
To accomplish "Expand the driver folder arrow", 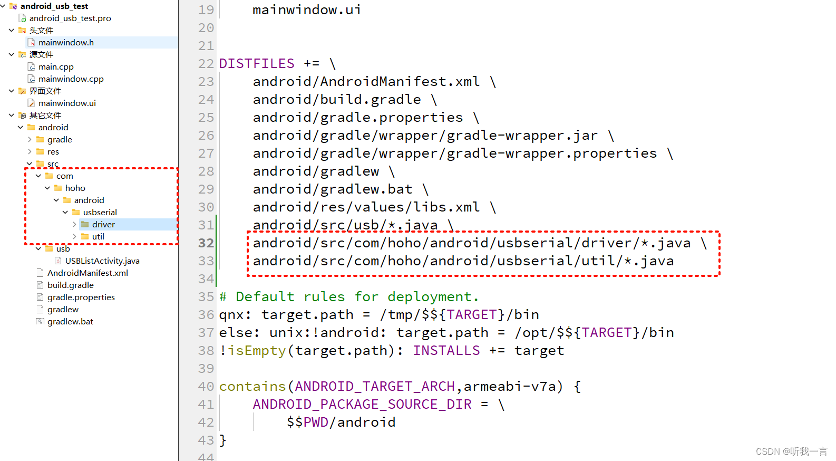I will tap(74, 224).
